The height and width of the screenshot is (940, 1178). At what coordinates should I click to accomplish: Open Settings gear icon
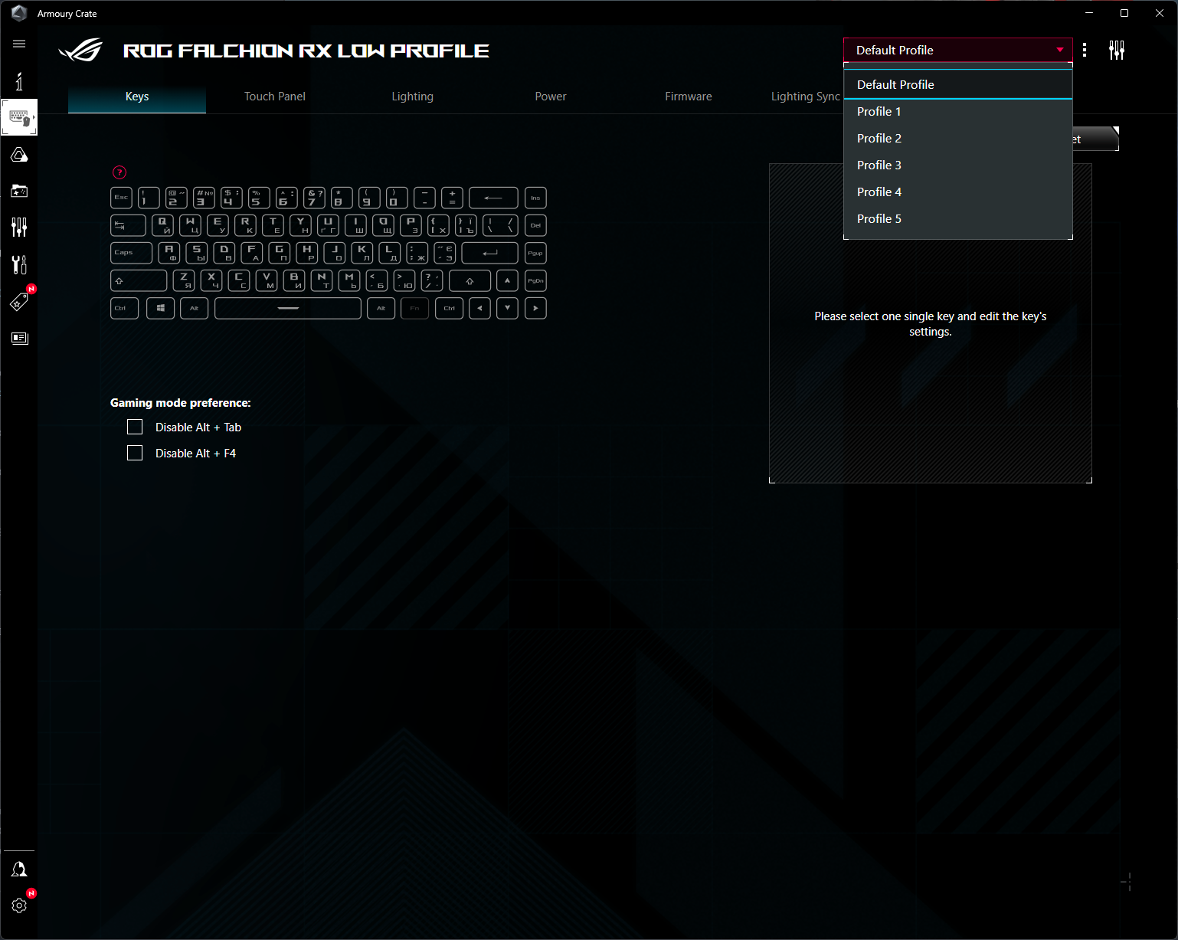19,906
